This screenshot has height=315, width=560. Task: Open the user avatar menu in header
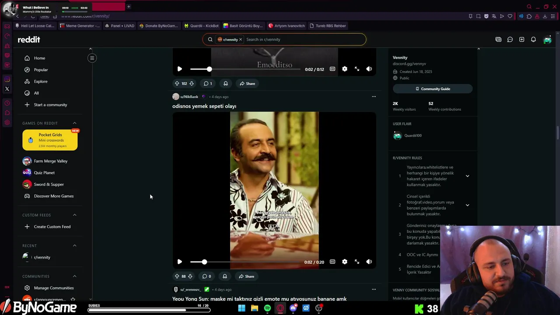547,39
